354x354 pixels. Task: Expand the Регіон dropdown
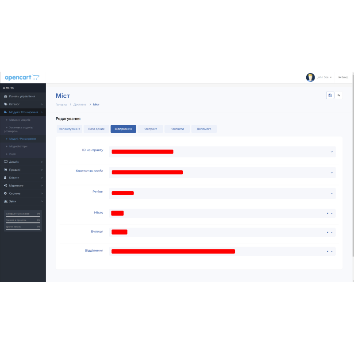coord(331,193)
